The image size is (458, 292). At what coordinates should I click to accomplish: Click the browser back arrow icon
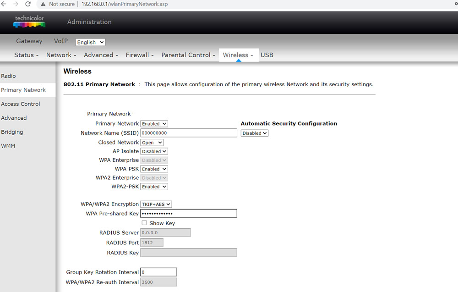coord(4,4)
